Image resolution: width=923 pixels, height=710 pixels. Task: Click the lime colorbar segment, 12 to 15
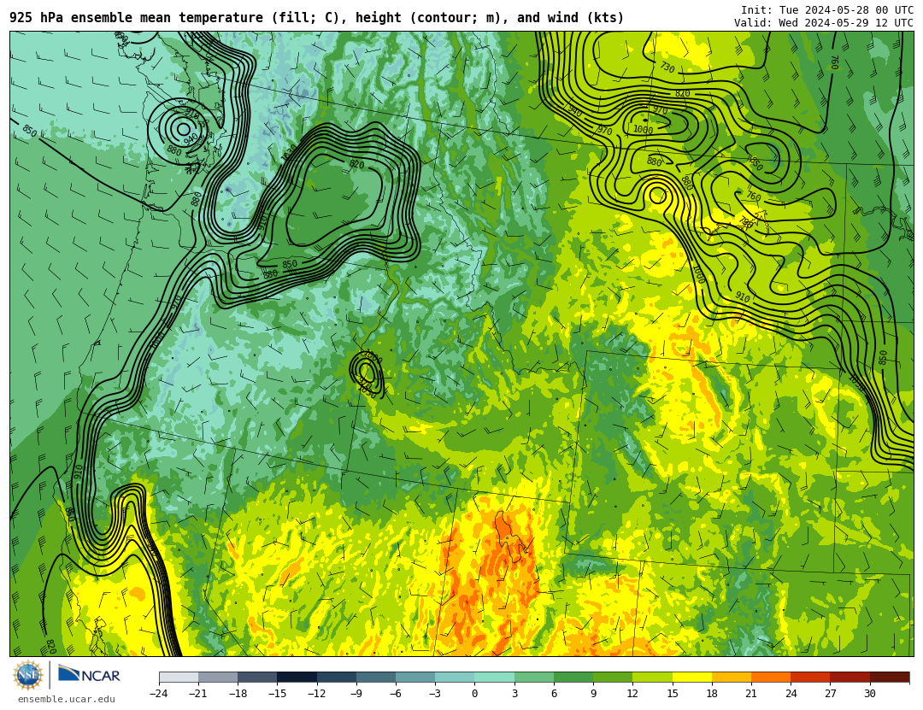pyautogui.click(x=653, y=677)
